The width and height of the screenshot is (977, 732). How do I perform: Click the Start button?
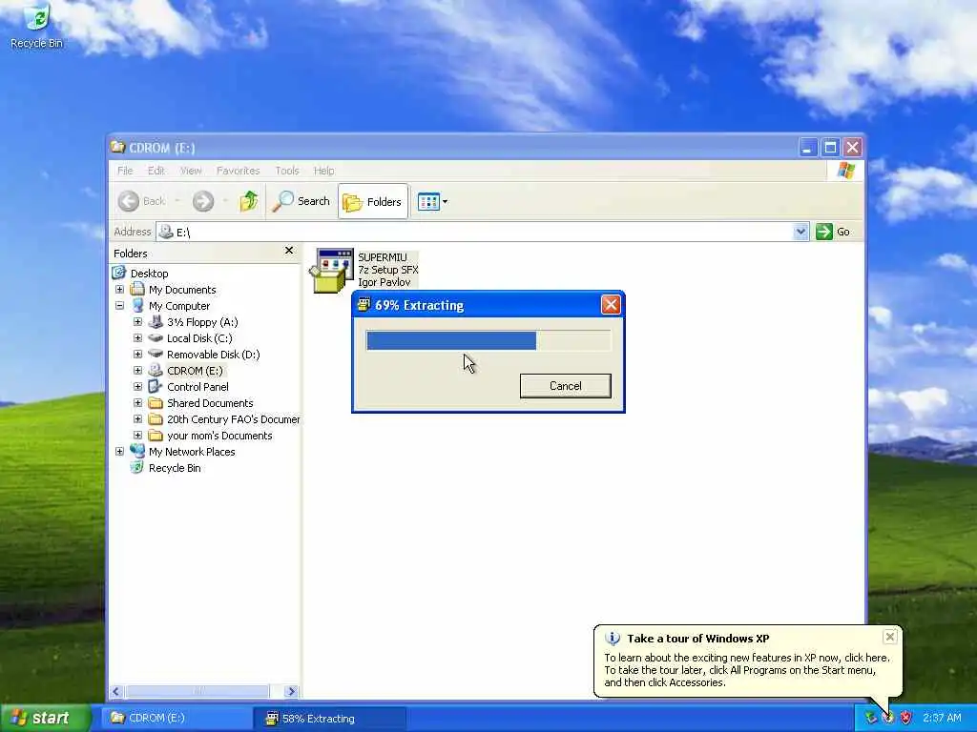44,719
